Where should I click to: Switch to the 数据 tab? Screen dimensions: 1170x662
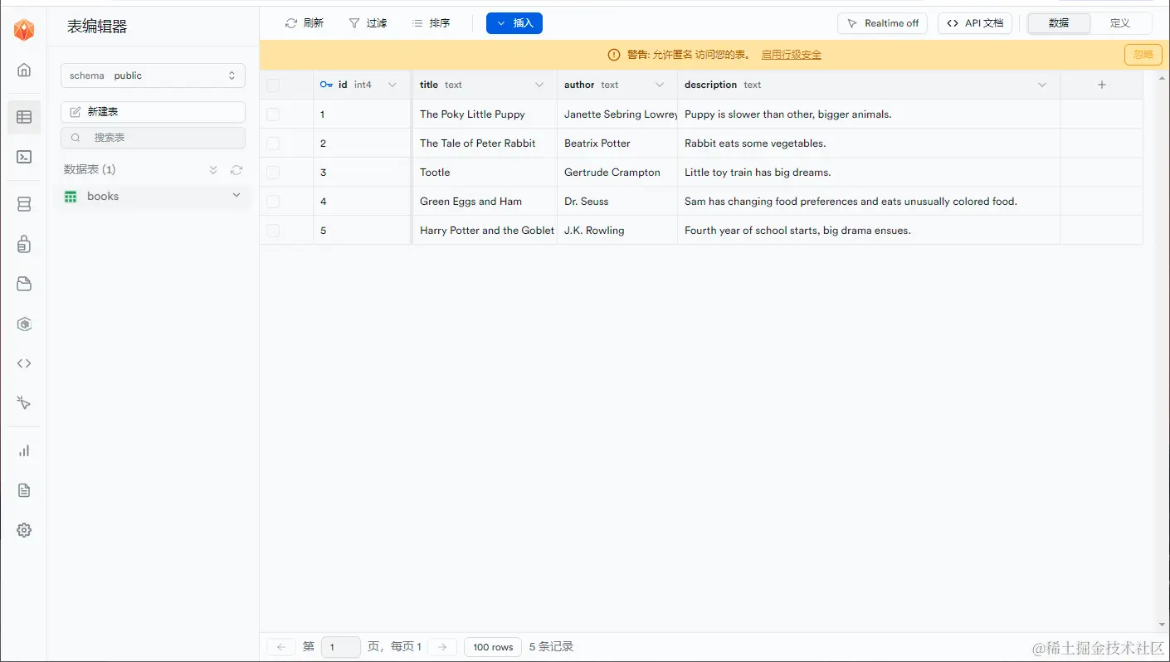coord(1059,23)
